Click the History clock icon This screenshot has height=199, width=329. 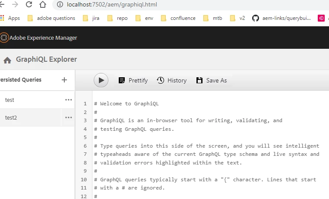(161, 80)
